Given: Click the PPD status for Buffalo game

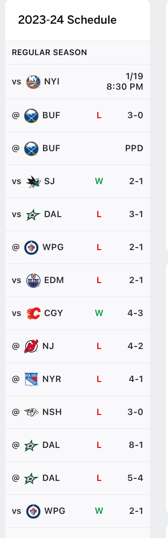Looking at the screenshot, I should point(134,148).
